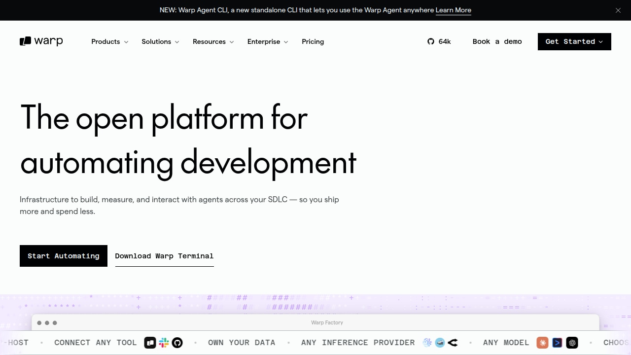Click the orange starburst icon after Any Model
631x355 pixels.
[542, 343]
